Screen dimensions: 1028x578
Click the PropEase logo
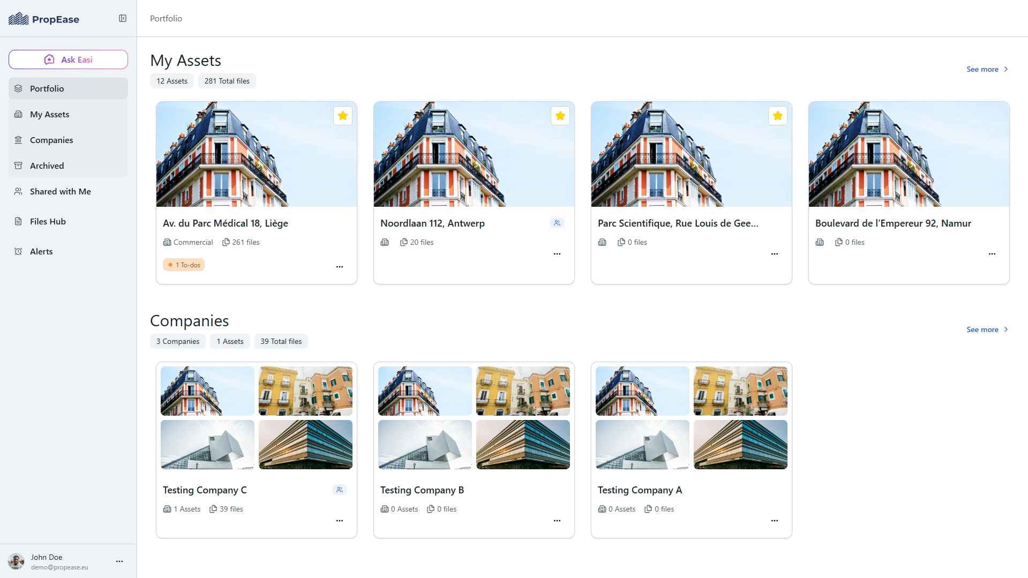(44, 19)
